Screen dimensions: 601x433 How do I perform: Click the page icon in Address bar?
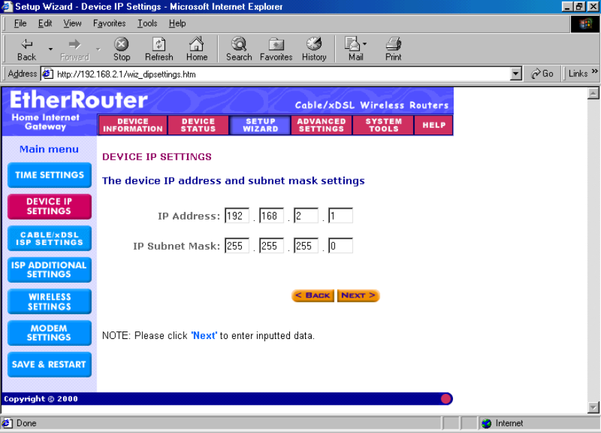click(47, 73)
